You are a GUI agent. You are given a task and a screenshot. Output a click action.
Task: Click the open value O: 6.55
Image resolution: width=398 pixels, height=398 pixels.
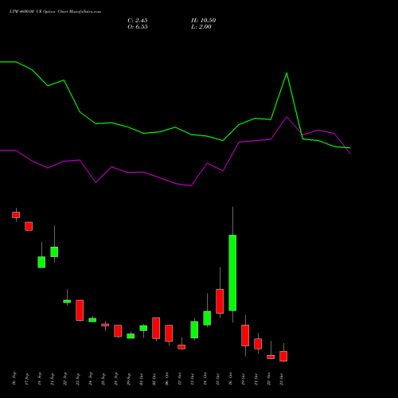(138, 27)
